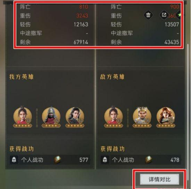The height and width of the screenshot is (189, 191).
Task: Click enemy remaining troops value 43435
Action: (x=172, y=42)
